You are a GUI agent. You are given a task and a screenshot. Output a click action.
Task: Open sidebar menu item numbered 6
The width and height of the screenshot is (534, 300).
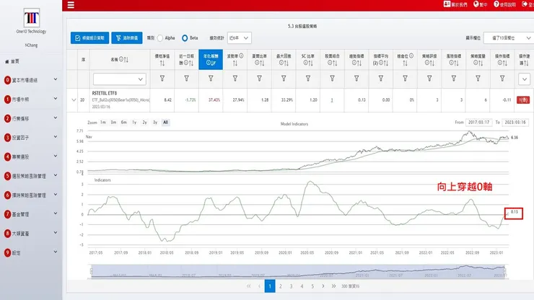click(30, 195)
